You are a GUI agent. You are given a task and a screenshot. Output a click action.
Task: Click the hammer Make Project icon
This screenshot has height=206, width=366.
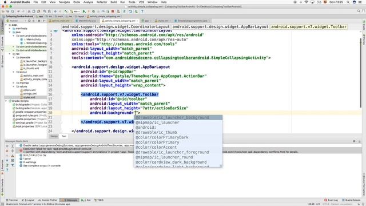coord(66,11)
